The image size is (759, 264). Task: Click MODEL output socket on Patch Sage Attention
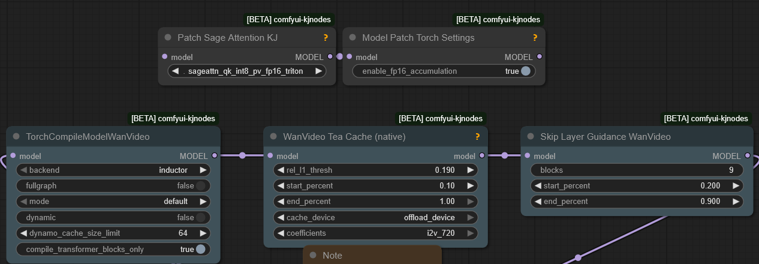(330, 57)
